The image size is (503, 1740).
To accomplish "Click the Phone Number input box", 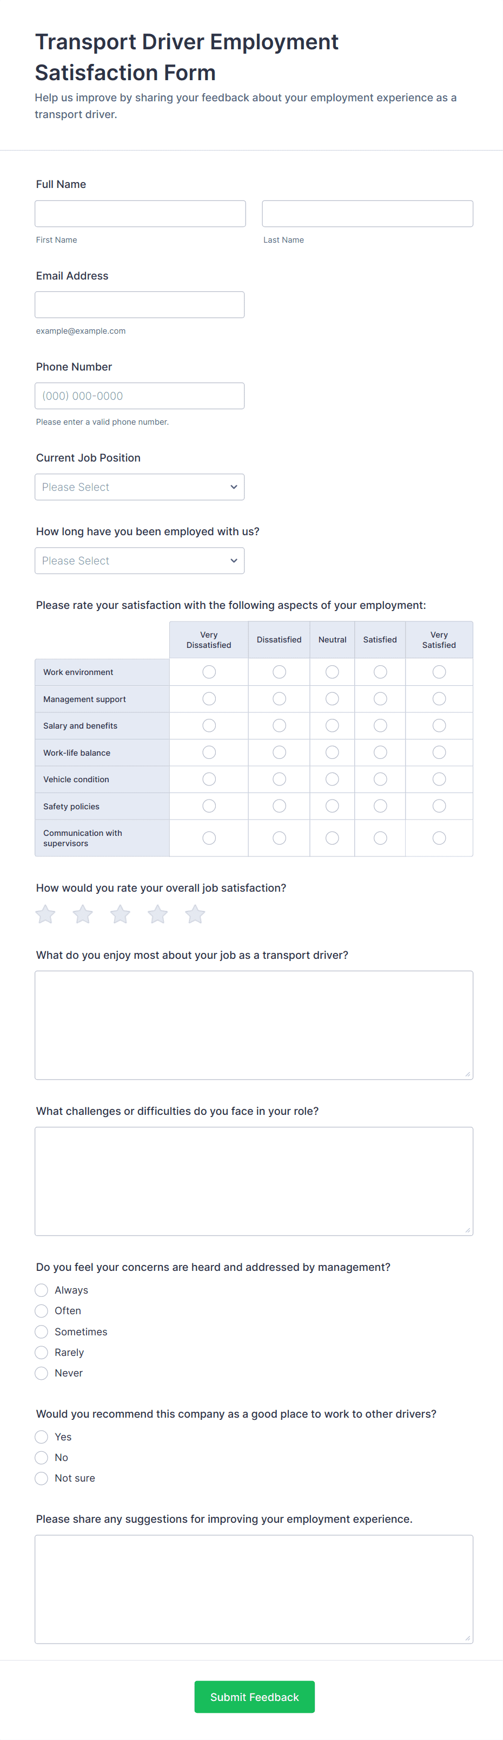I will 140,396.
